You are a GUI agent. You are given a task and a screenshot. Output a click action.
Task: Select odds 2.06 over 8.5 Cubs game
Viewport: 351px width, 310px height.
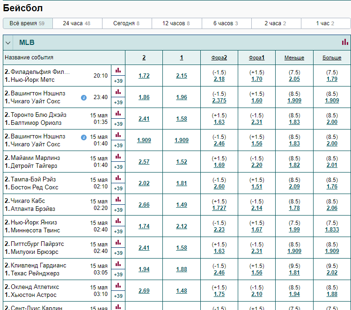point(332,208)
